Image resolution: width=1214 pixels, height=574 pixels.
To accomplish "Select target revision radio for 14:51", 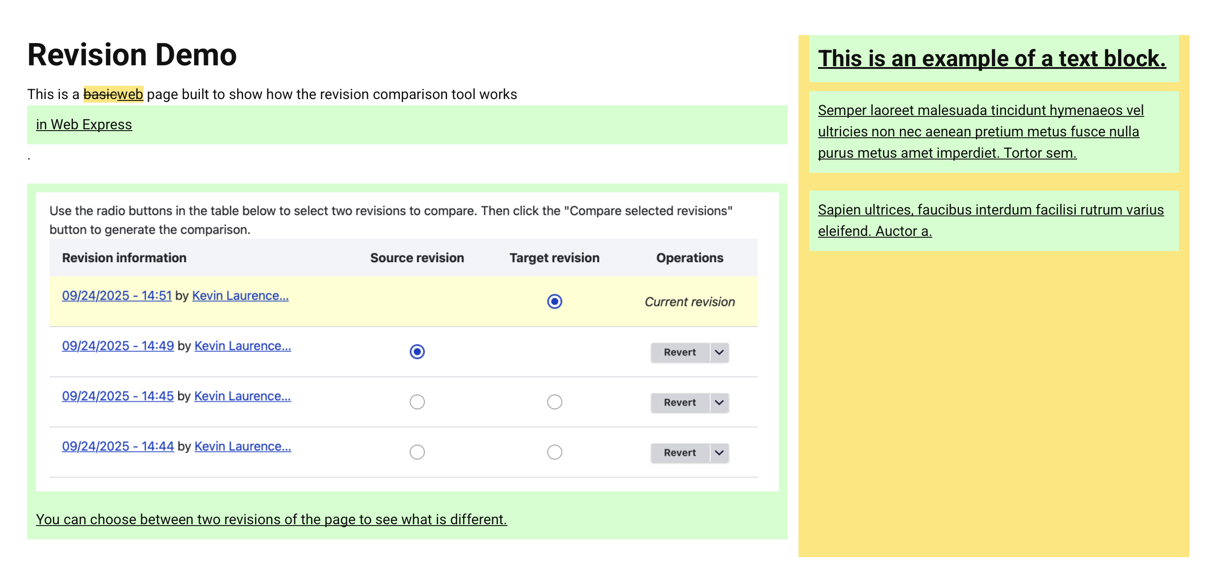I will [554, 301].
